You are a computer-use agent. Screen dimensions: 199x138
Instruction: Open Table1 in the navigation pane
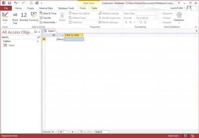(x=12, y=45)
